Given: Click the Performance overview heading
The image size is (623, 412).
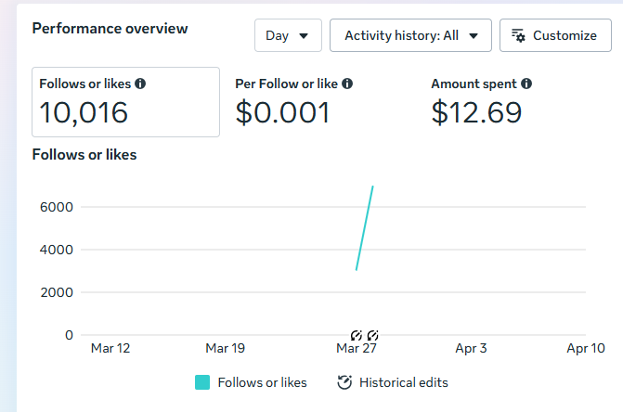Looking at the screenshot, I should click(x=110, y=28).
